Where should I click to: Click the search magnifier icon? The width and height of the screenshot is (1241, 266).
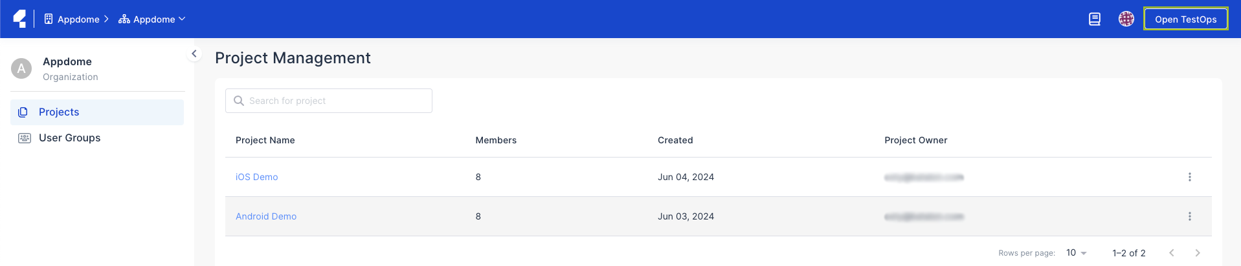coord(239,101)
